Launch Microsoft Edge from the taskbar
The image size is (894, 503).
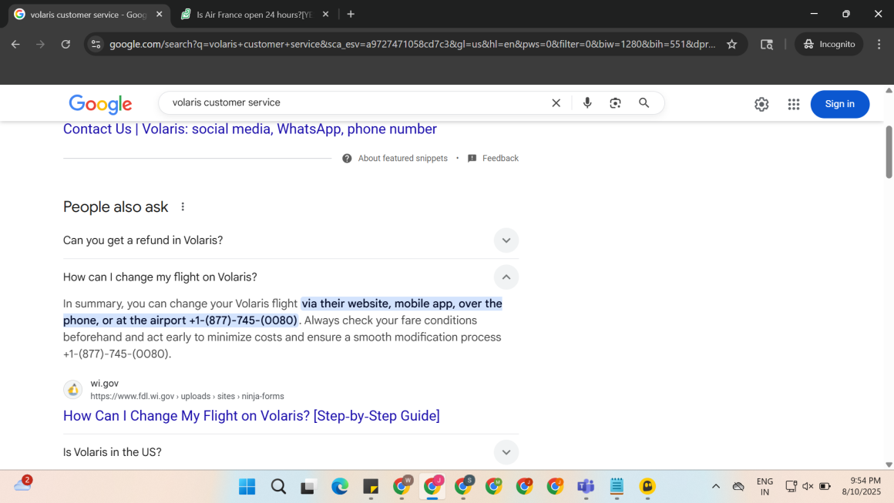(x=340, y=487)
